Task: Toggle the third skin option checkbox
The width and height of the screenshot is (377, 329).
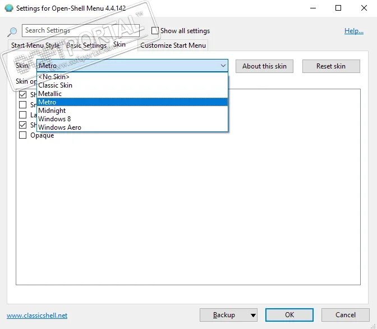Action: pos(22,115)
